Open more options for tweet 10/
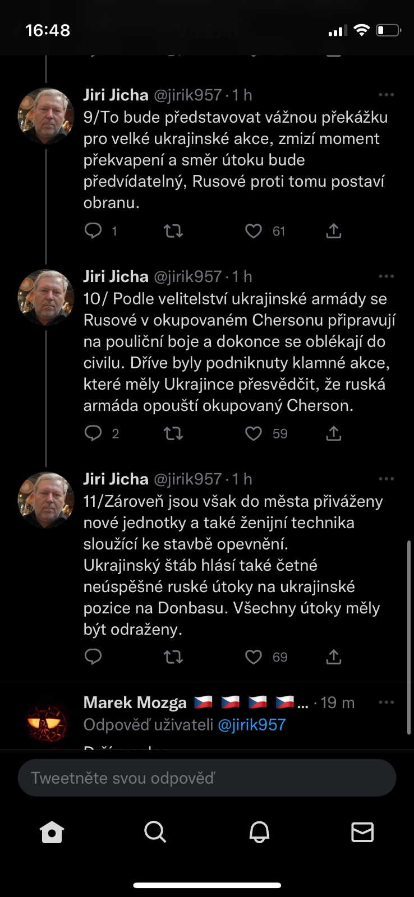Image resolution: width=414 pixels, height=897 pixels. point(387,276)
